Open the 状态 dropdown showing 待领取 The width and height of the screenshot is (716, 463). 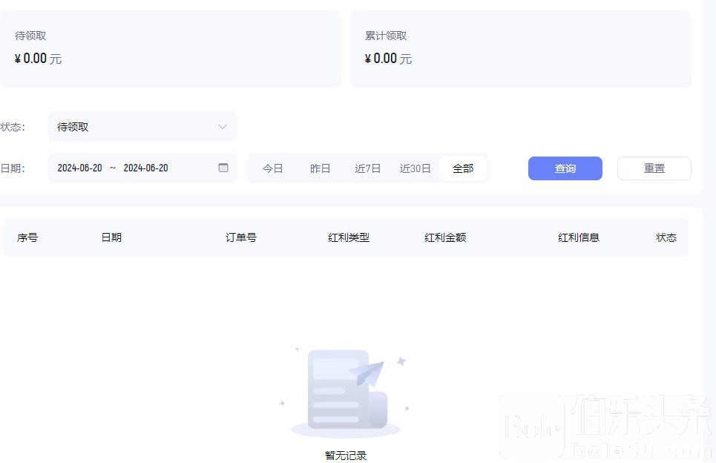click(142, 127)
